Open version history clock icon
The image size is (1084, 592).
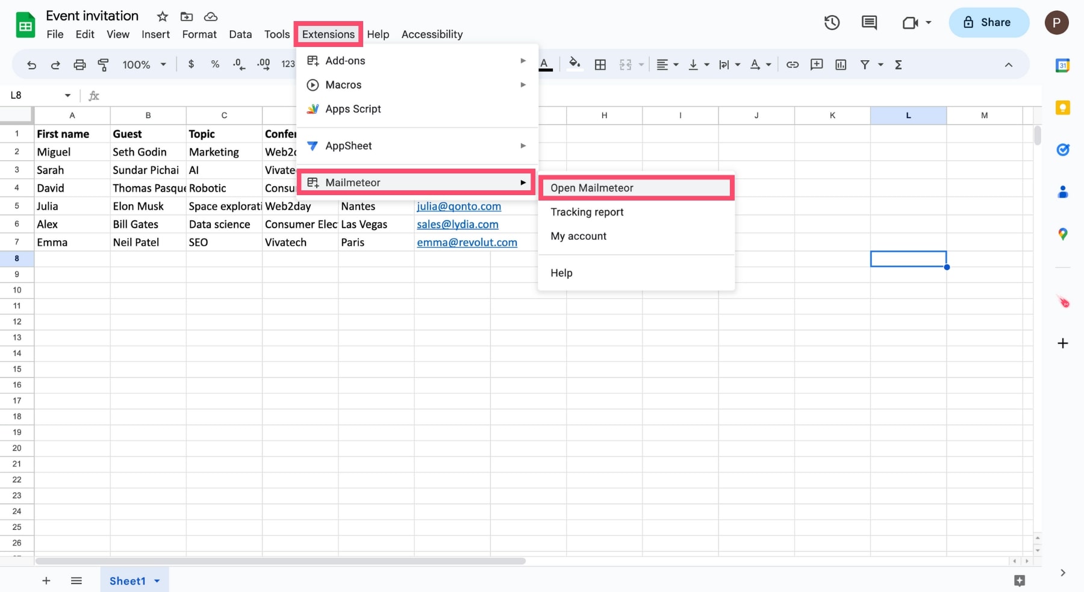click(x=832, y=23)
